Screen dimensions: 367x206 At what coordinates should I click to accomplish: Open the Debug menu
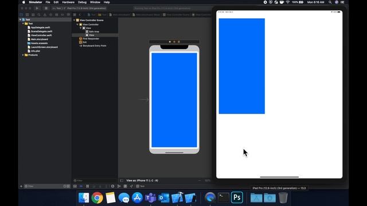click(82, 2)
